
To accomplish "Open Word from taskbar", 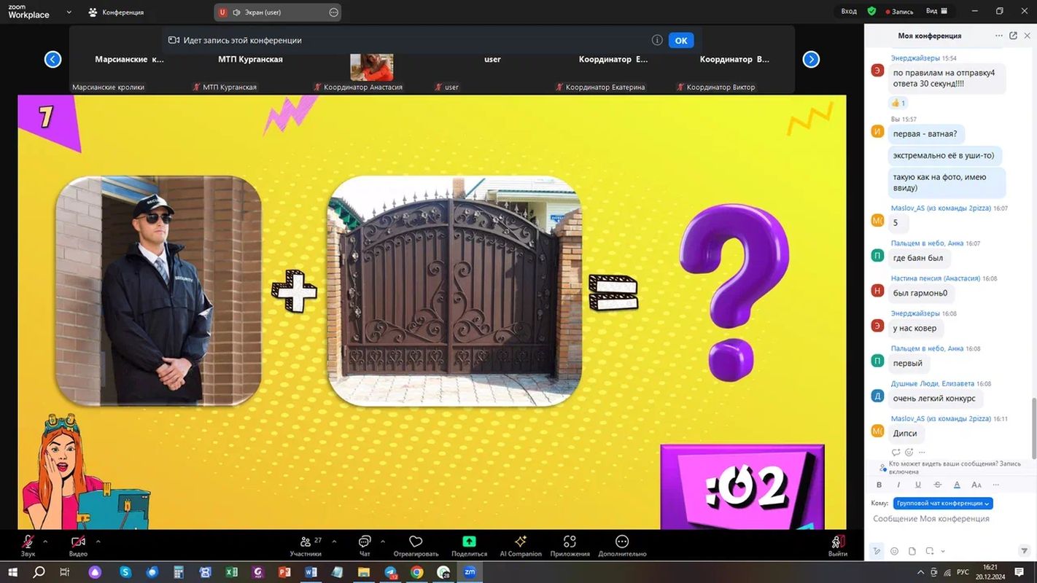I will click(311, 572).
